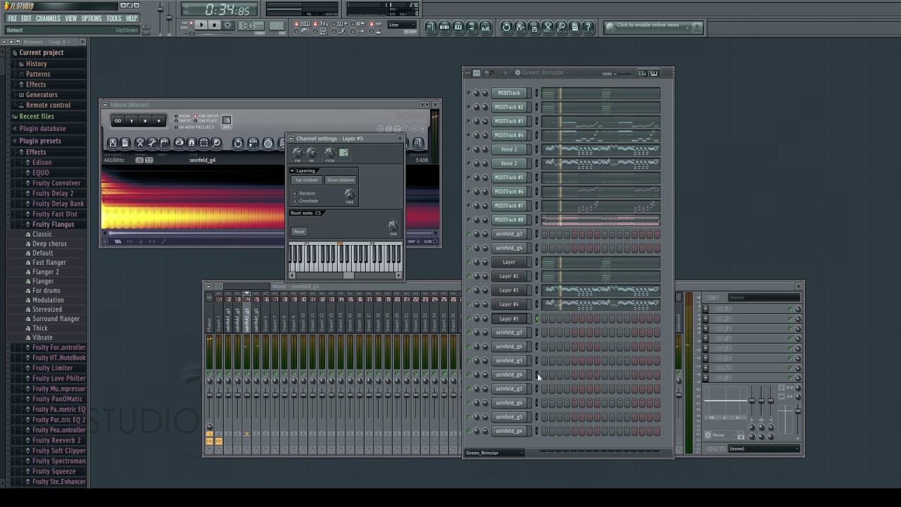Click the main transport Play button
Viewport: 901px width, 507px height.
[201, 25]
